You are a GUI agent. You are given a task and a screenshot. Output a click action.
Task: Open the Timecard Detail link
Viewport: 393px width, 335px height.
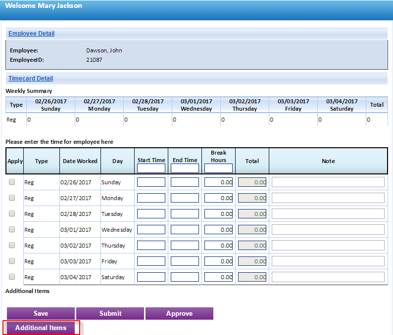31,79
